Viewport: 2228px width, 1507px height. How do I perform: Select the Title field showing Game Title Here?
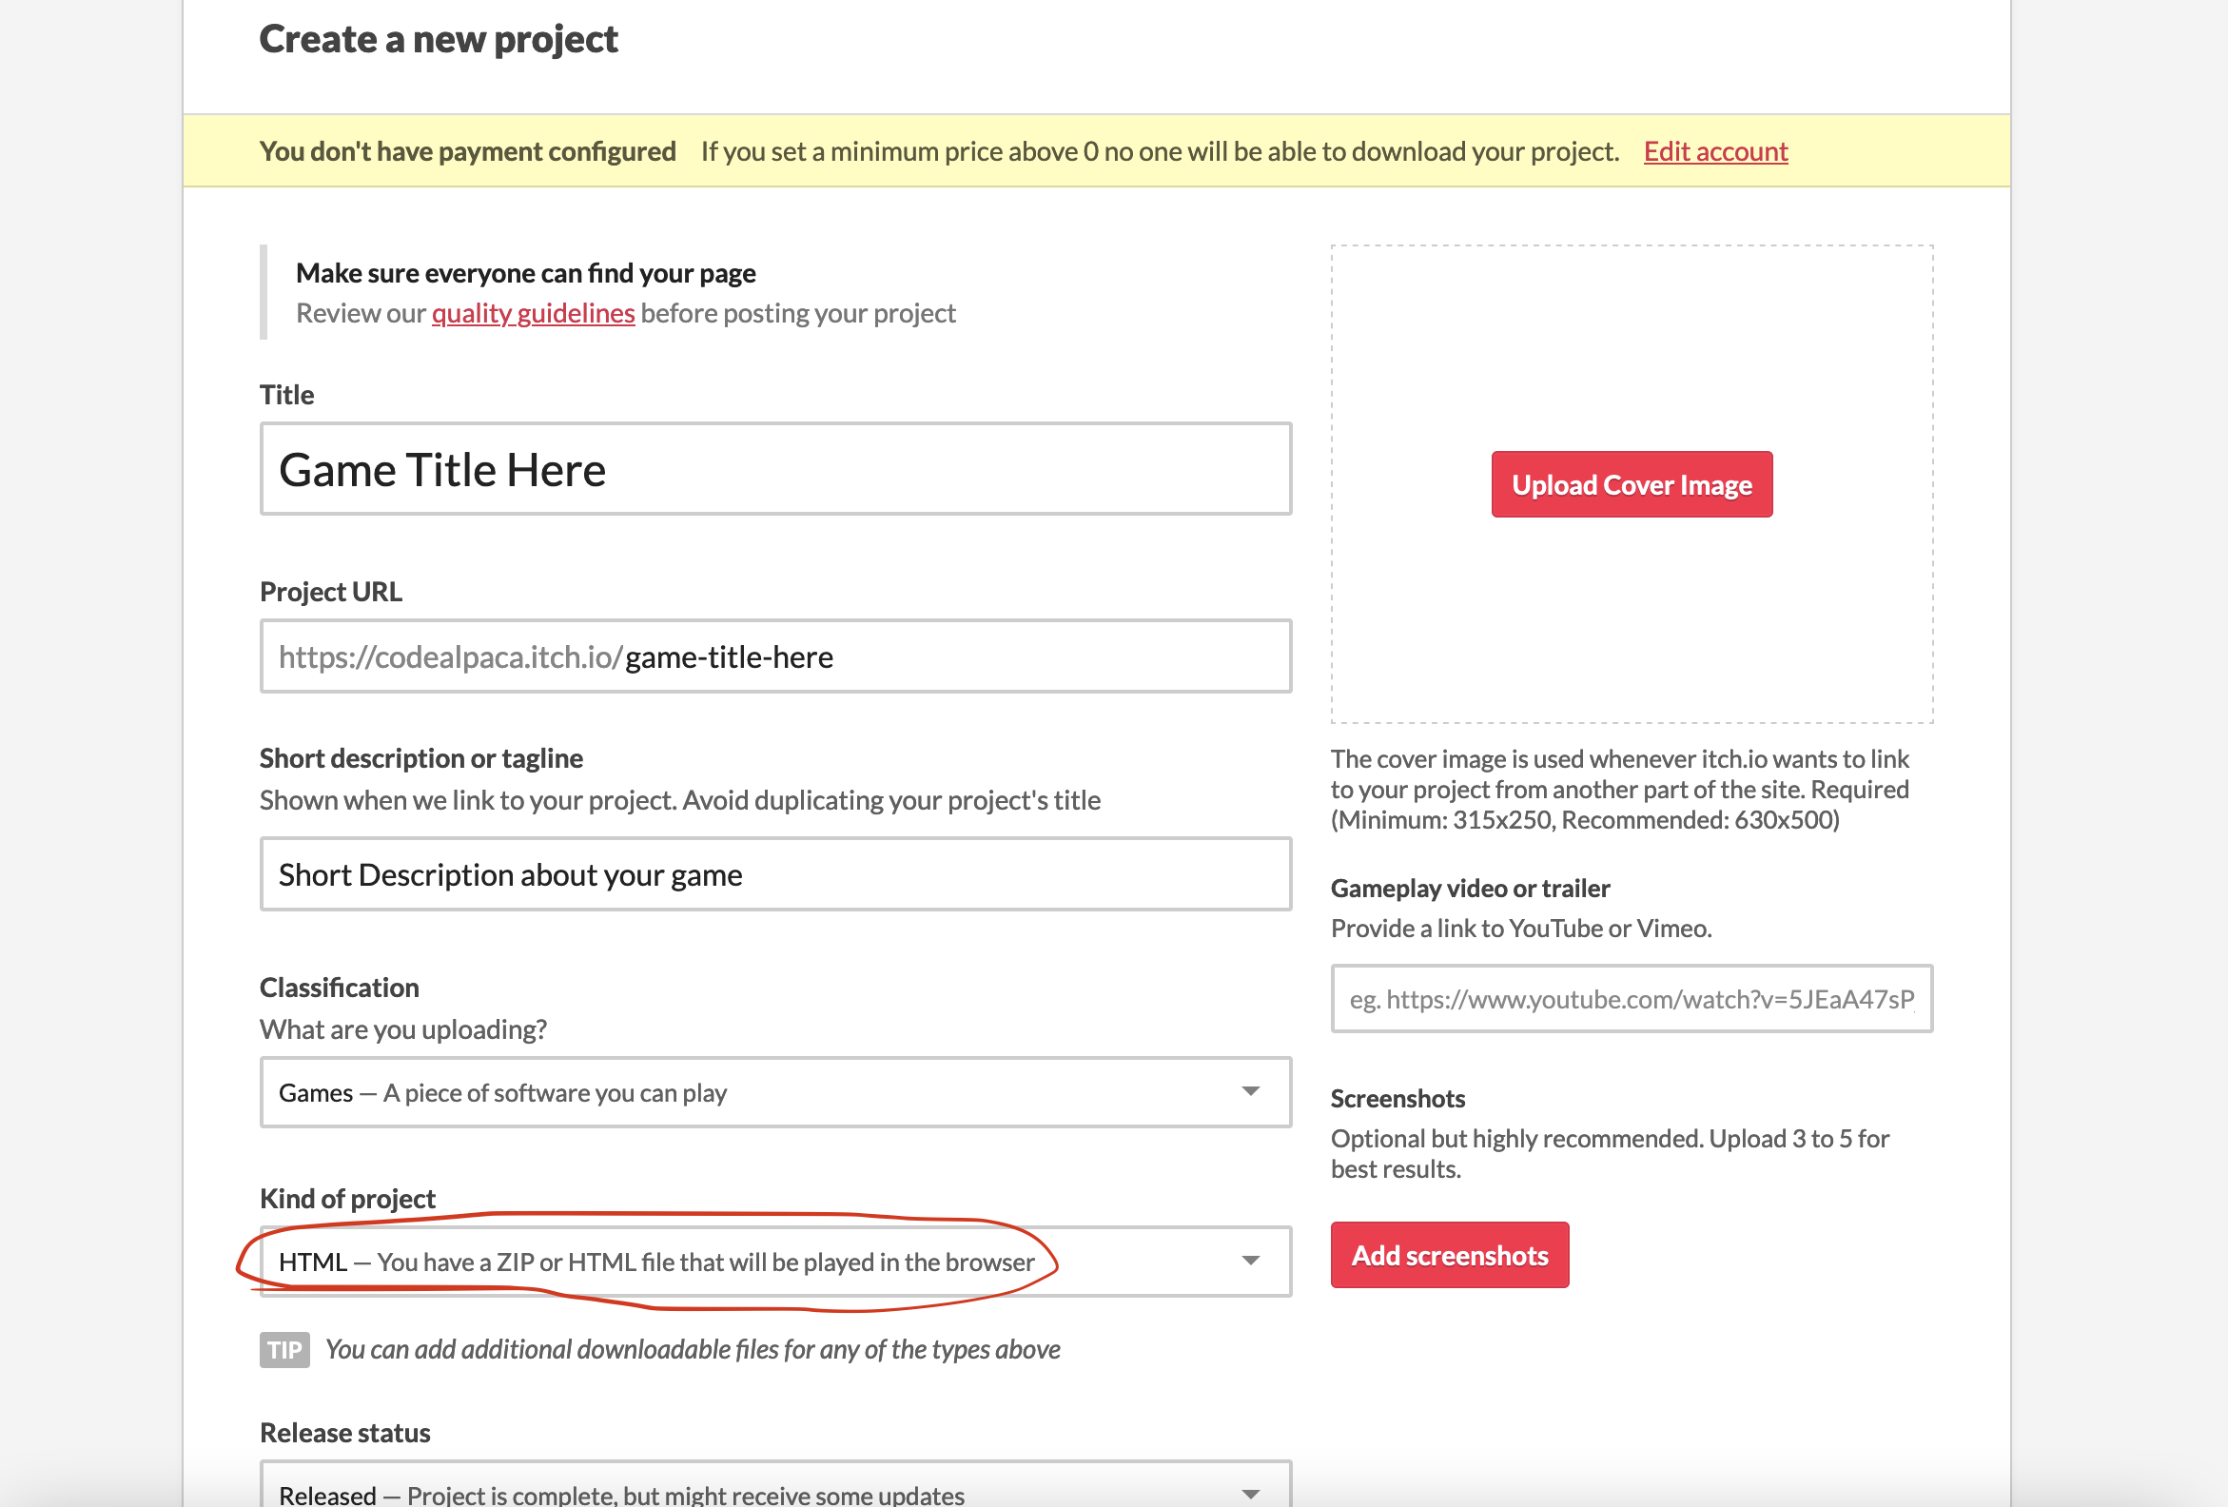[774, 469]
